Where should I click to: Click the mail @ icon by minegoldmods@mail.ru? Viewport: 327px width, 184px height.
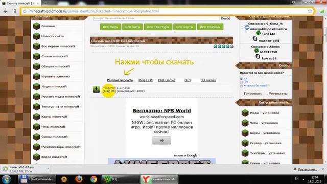click(x=247, y=27)
